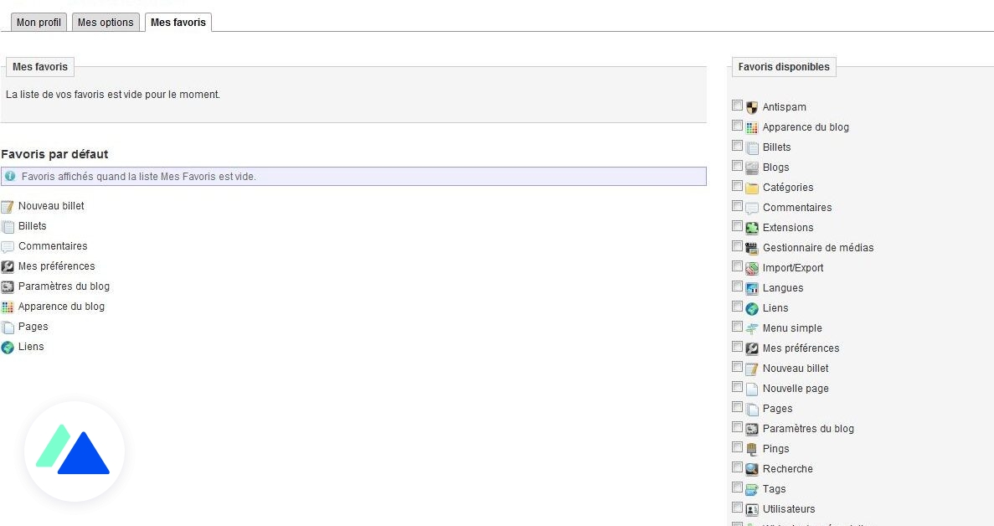Click the Commentaires speech bubble icon

[x=752, y=207]
